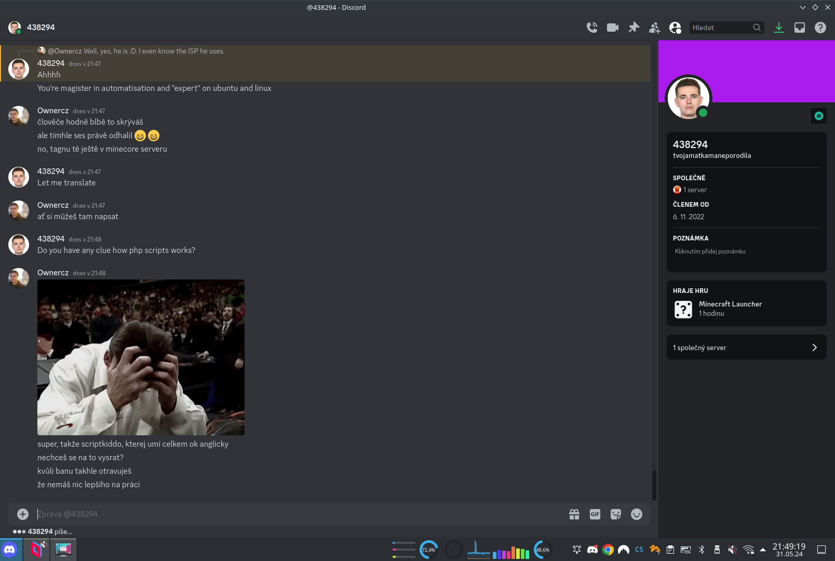
Task: Open pinned messages
Action: (x=634, y=28)
